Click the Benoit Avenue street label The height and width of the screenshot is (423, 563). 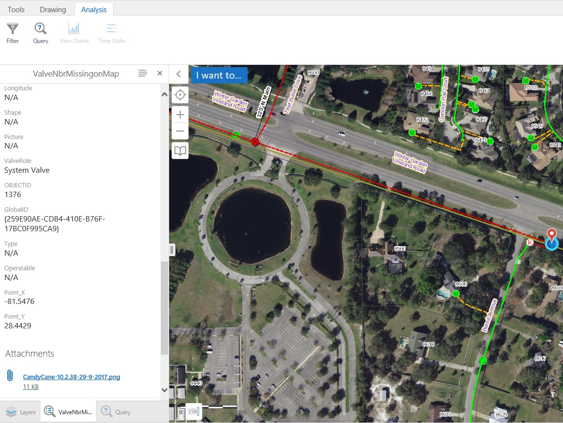point(489,315)
